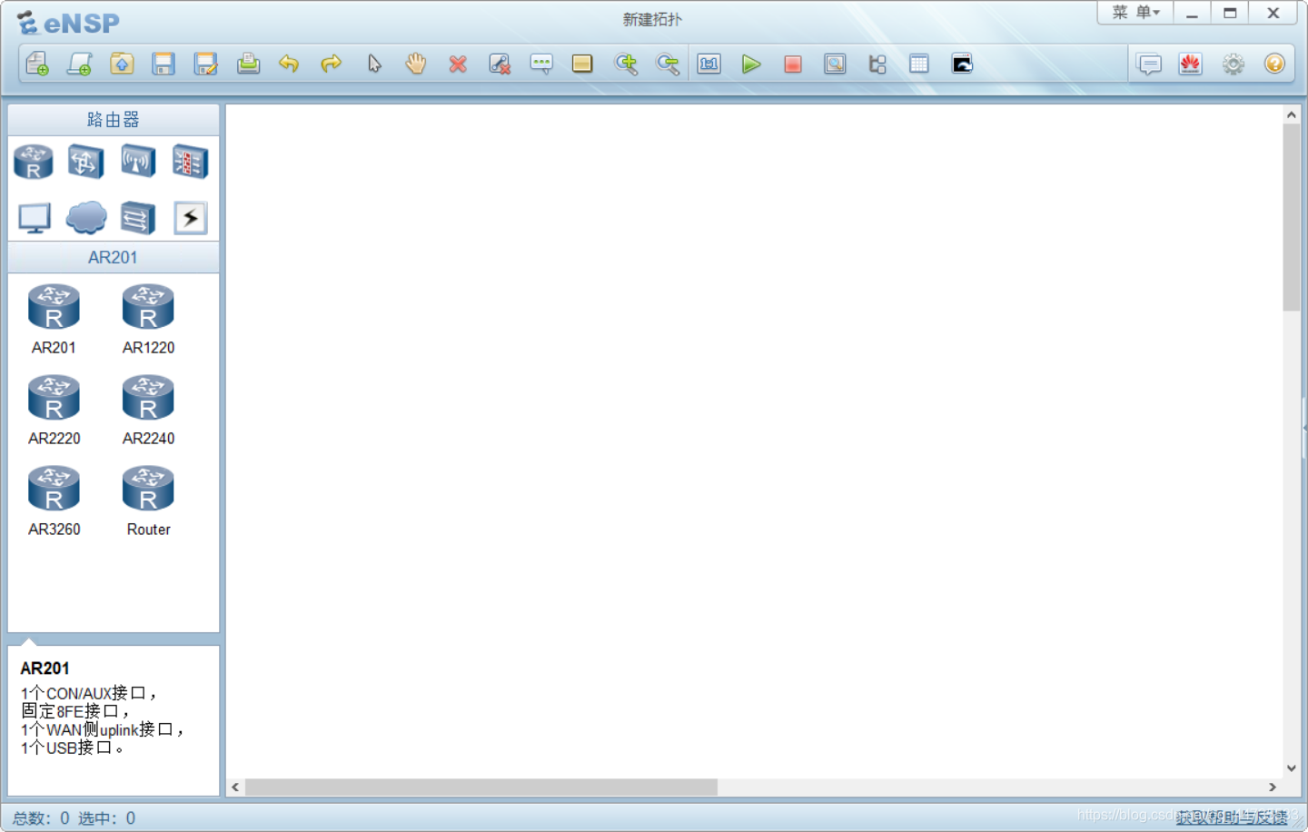Viewport: 1308px width, 832px height.
Task: Click the canvas vertical scrollbar thumb
Action: [1291, 218]
